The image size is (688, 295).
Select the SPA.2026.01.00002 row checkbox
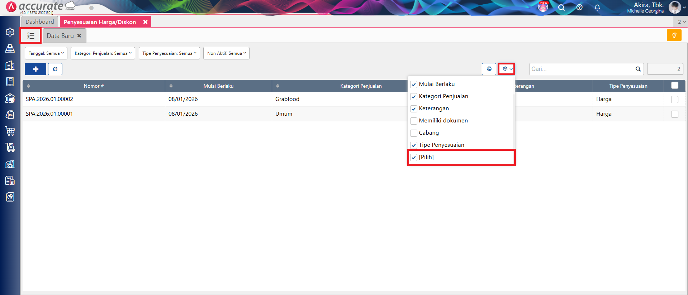674,100
